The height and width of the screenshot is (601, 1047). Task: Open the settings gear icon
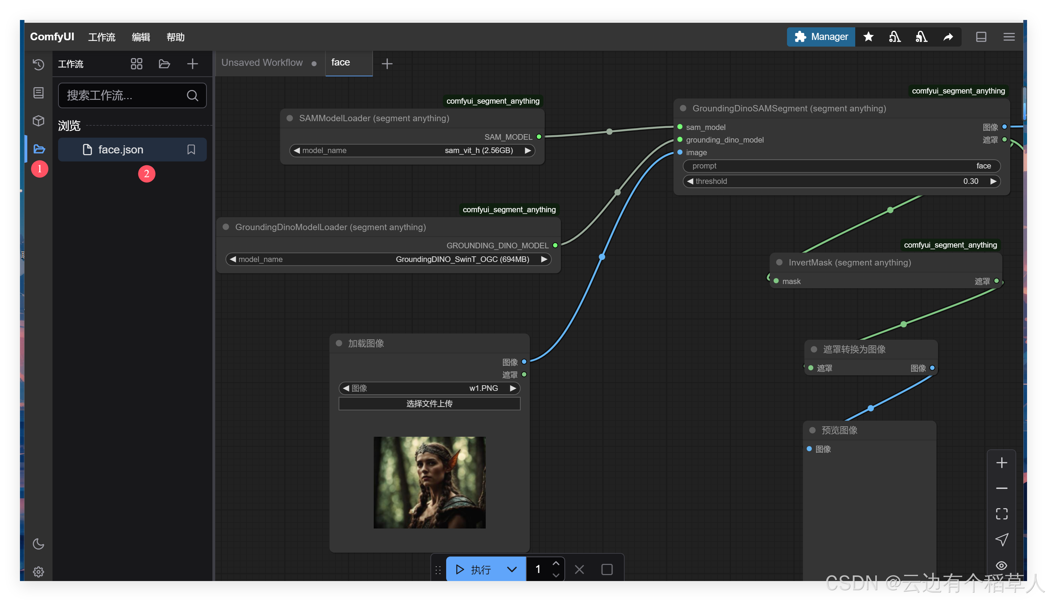(x=38, y=572)
